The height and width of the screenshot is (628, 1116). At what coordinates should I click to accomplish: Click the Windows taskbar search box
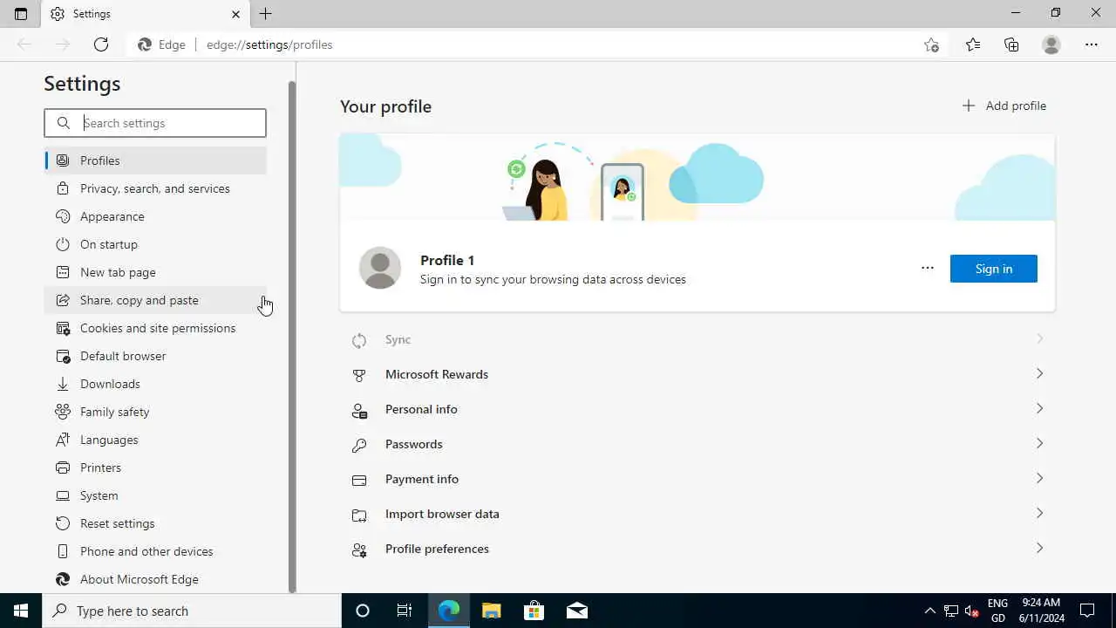point(192,611)
